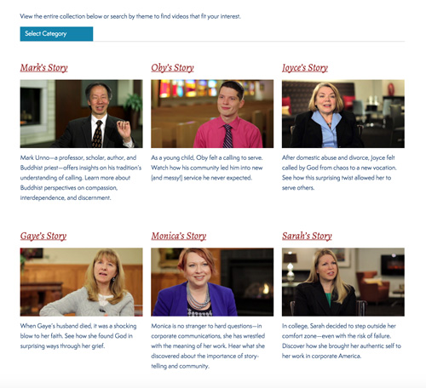Click the Mark Unno description paragraph

81,178
